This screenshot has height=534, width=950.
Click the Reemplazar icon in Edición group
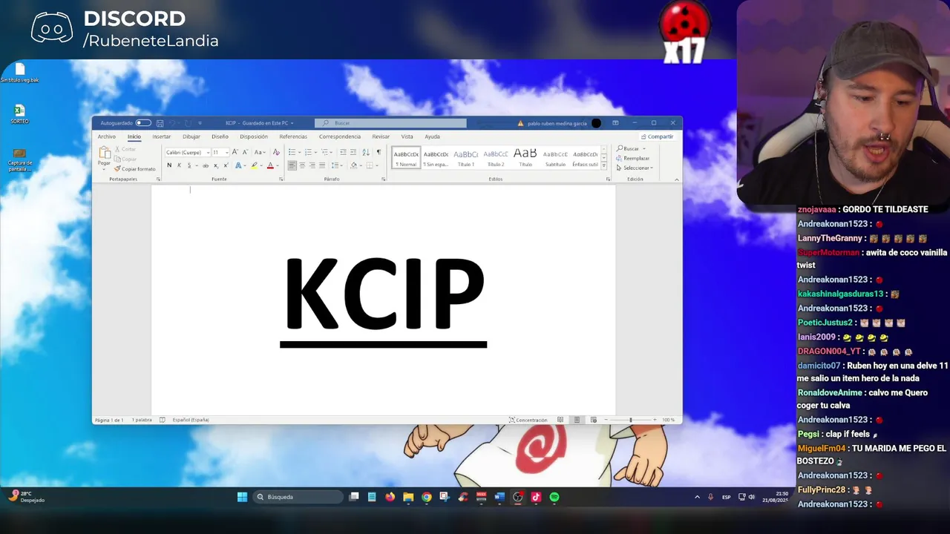pyautogui.click(x=620, y=158)
